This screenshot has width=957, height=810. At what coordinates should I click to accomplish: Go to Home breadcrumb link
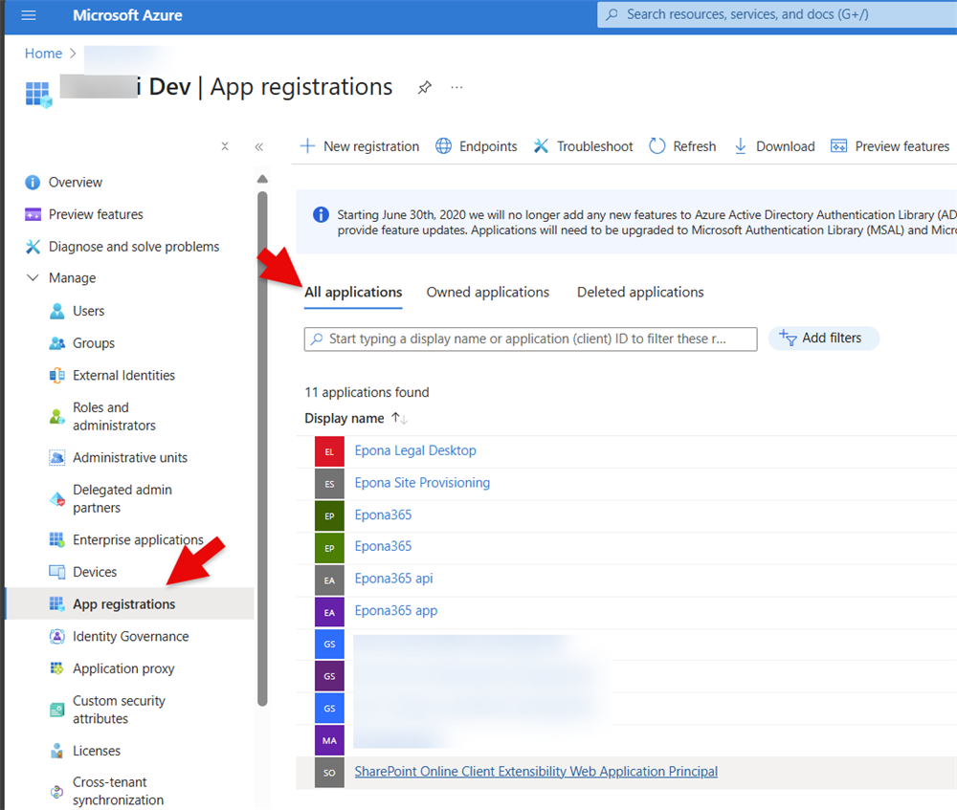(x=43, y=54)
